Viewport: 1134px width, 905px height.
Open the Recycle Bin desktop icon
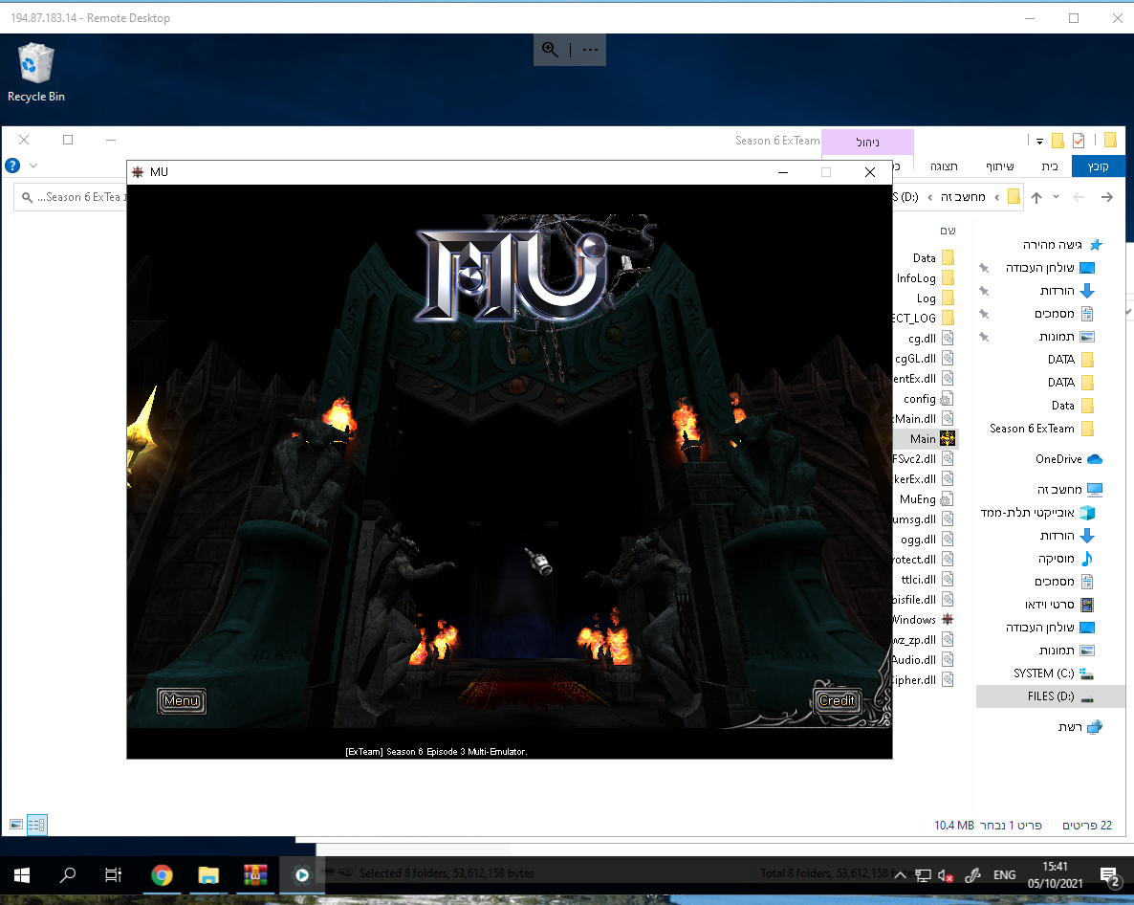35,73
